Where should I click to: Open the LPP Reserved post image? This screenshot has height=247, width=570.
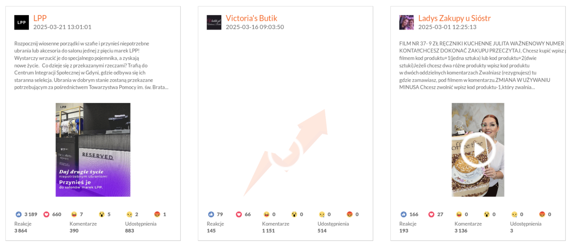[93, 150]
